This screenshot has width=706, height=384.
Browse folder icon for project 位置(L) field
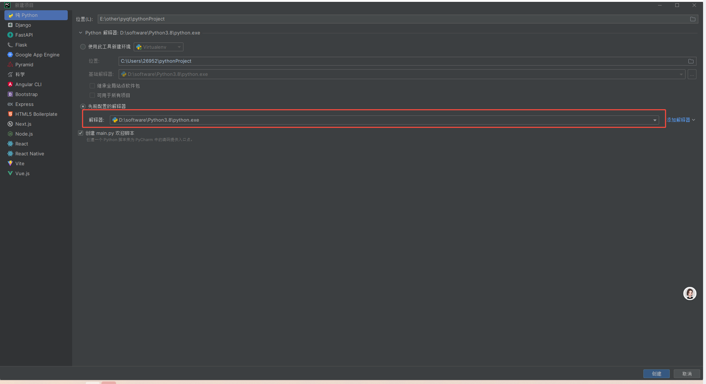pyautogui.click(x=692, y=19)
